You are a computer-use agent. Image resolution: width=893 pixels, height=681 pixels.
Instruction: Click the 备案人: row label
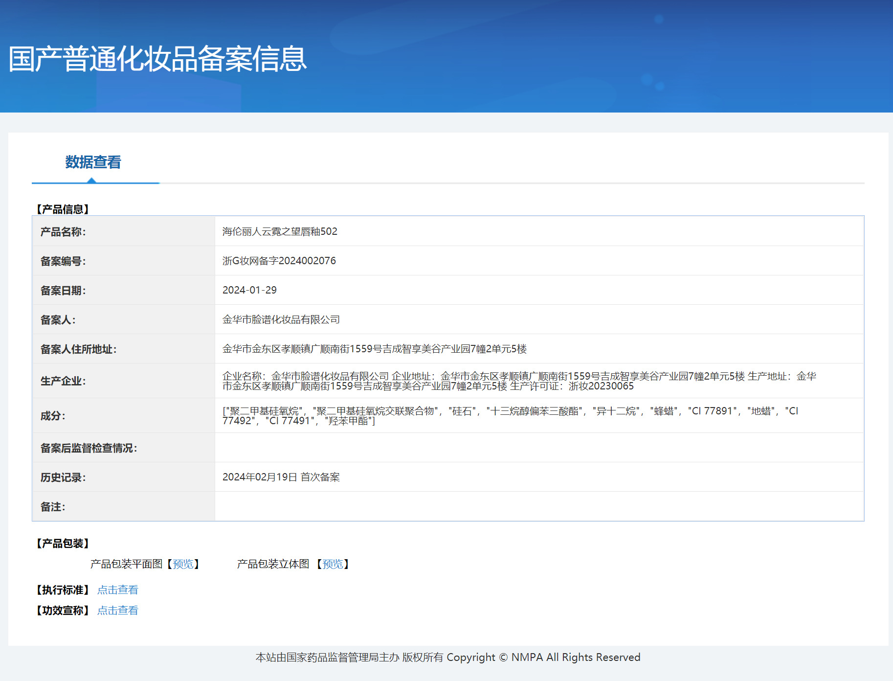[58, 320]
